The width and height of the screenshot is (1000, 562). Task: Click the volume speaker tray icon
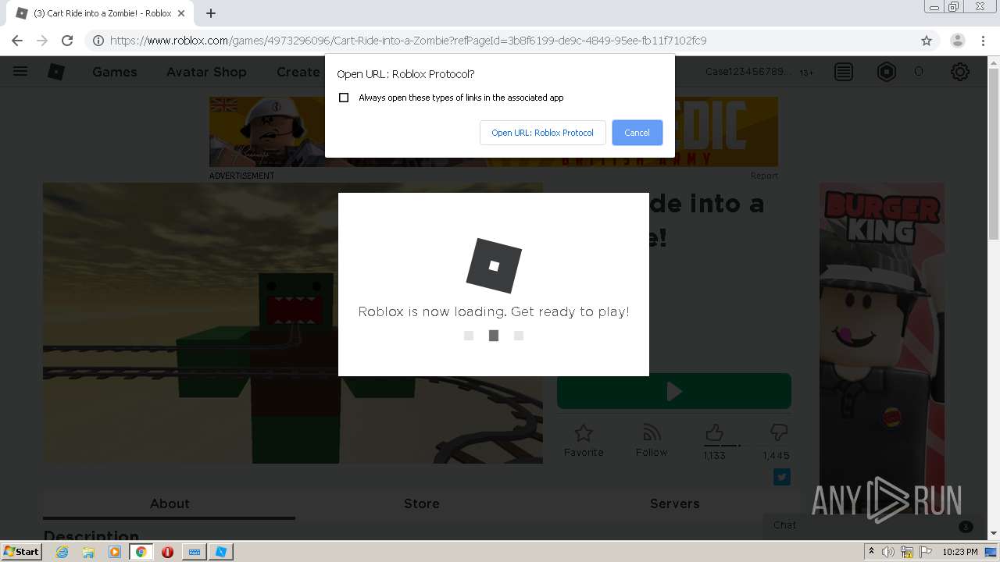(888, 552)
